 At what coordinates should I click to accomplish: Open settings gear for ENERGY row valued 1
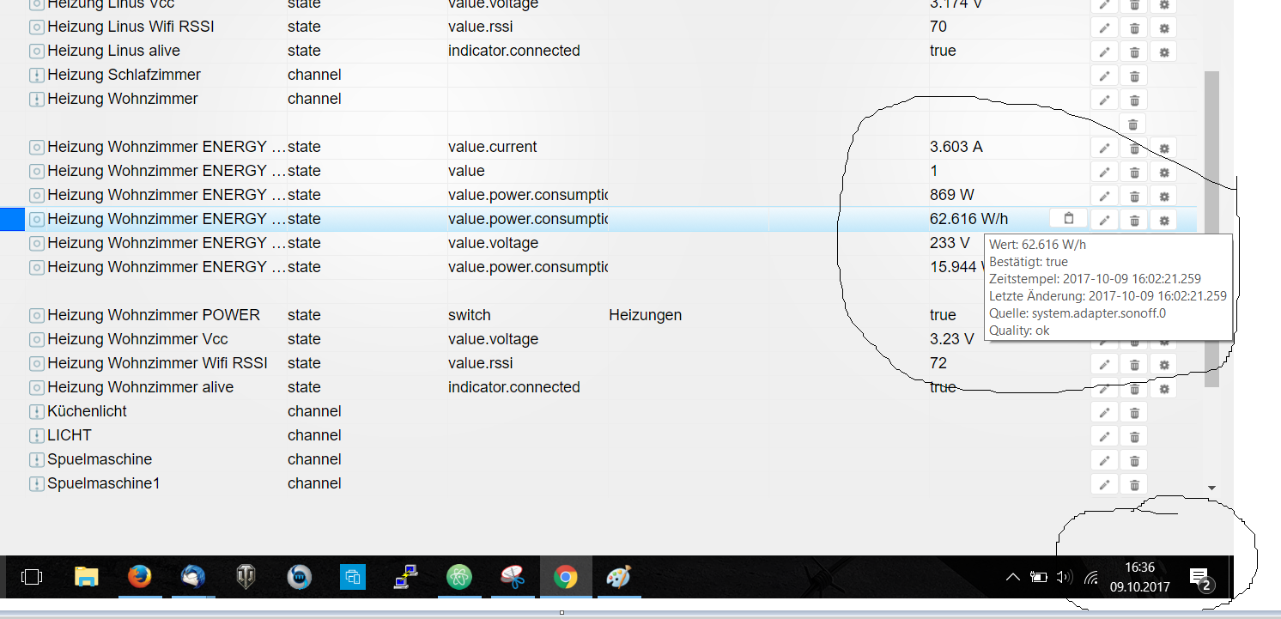coord(1163,172)
